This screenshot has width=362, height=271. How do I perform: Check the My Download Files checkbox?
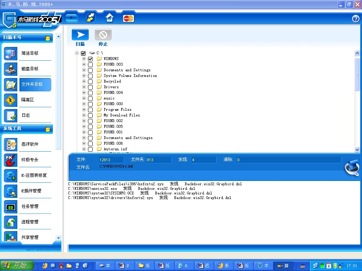pos(90,115)
